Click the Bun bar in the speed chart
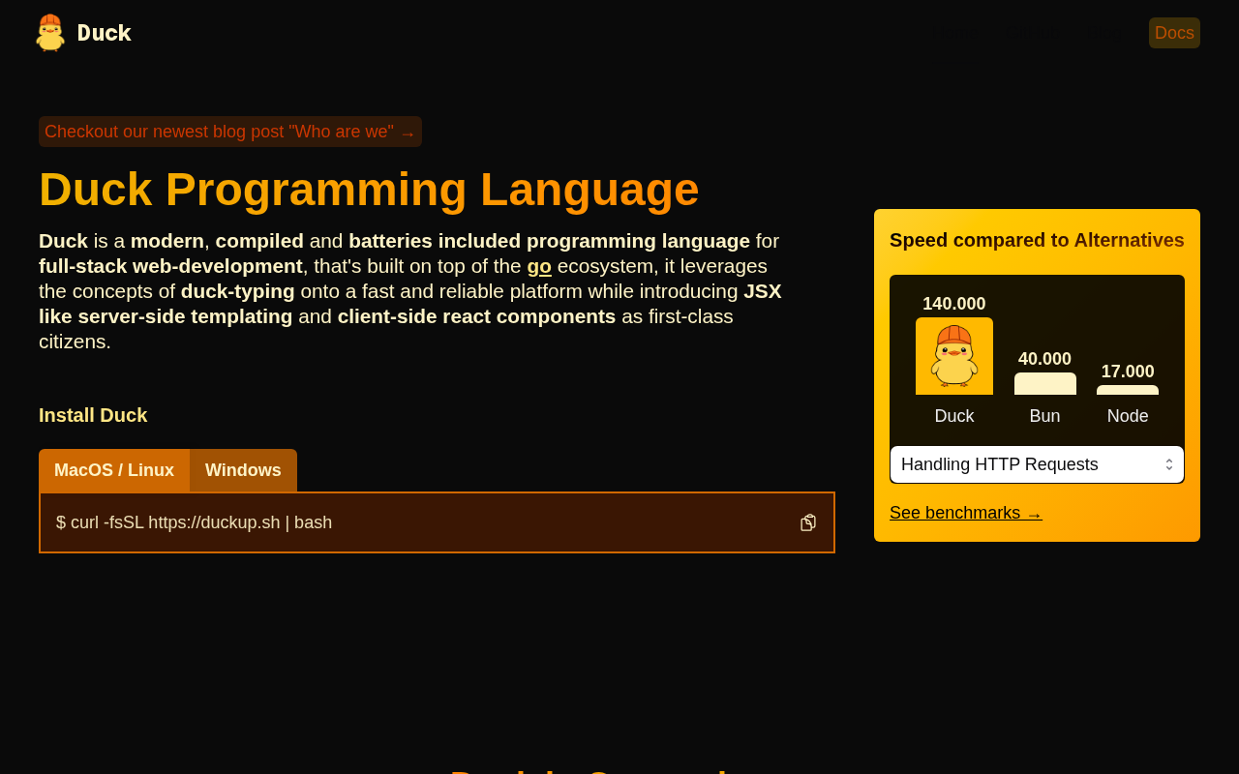Viewport: 1239px width, 774px height. 1045,383
